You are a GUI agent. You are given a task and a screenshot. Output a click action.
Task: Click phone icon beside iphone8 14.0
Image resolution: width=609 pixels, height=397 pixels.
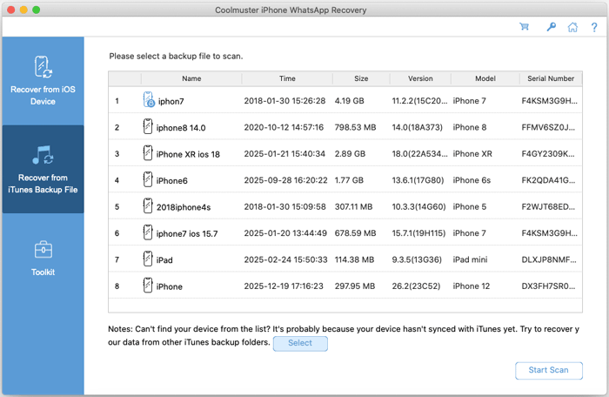tap(148, 126)
